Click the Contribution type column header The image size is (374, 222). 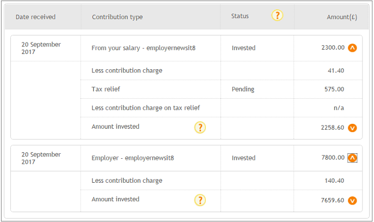118,17
